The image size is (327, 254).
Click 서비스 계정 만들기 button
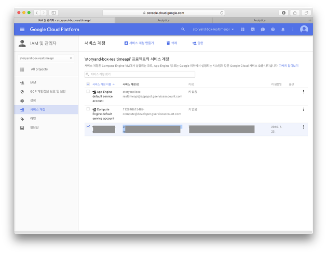click(x=139, y=43)
